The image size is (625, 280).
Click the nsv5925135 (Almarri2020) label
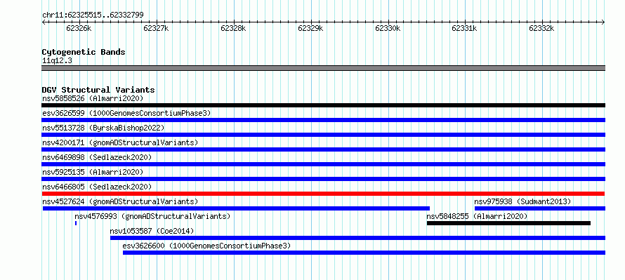click(93, 172)
